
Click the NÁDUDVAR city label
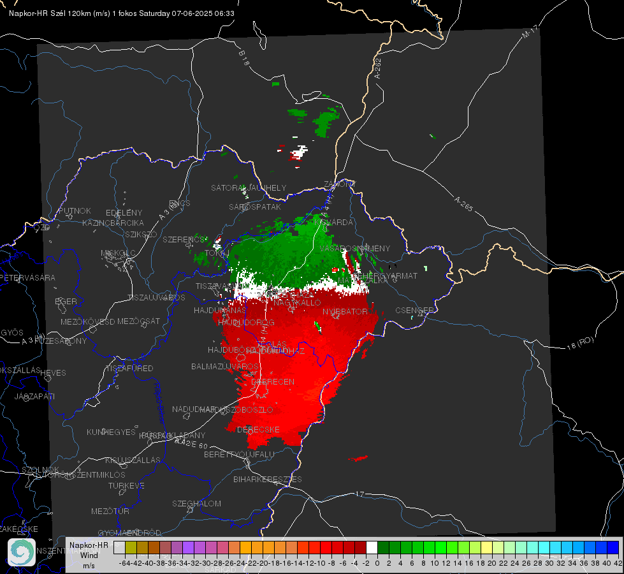[193, 409]
